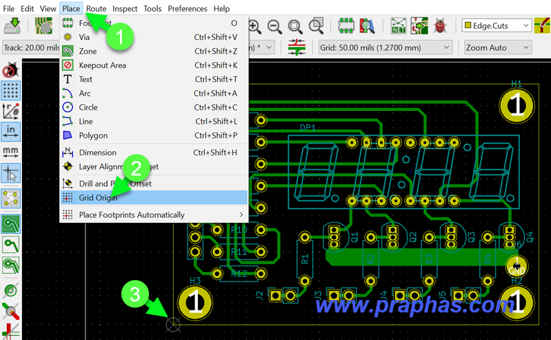This screenshot has height=340, width=551.
Task: Click the Zoom to Selection icon
Action: tap(317, 25)
